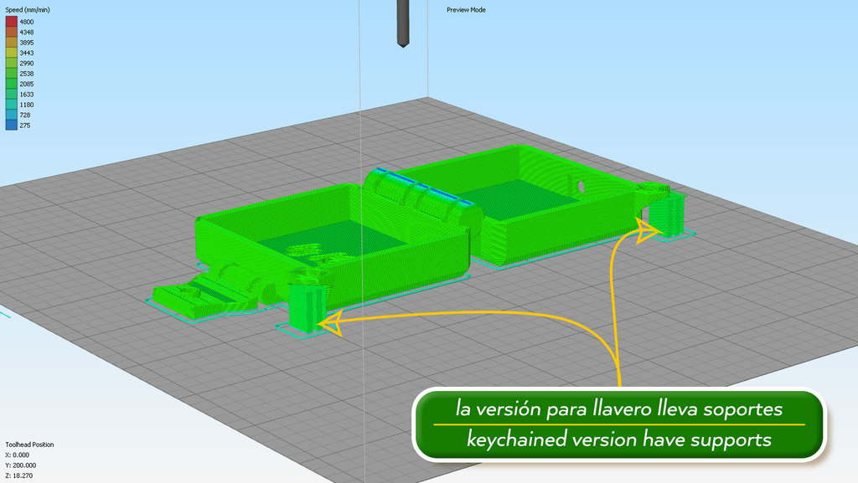Click the 4348 speed legend swatch
This screenshot has width=858, height=483.
point(12,32)
